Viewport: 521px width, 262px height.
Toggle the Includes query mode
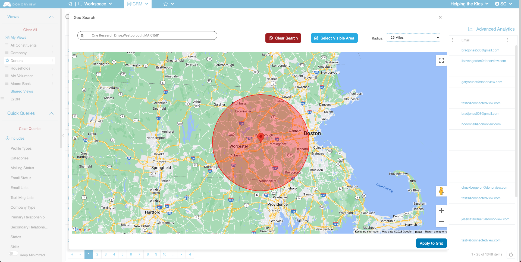(x=15, y=138)
